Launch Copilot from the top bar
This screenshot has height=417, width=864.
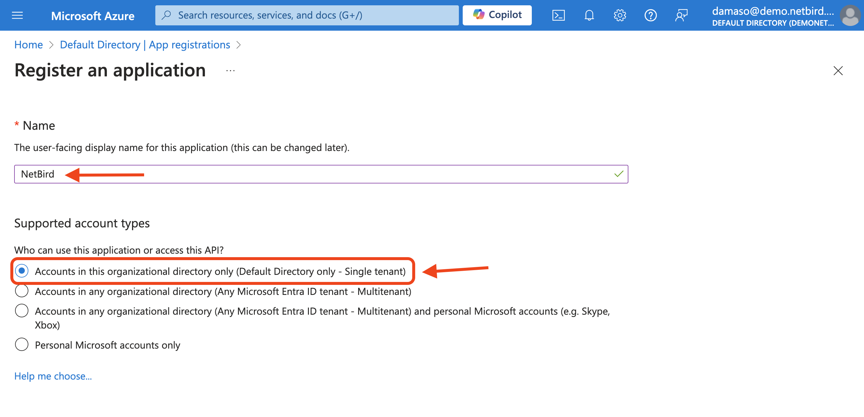(x=497, y=15)
